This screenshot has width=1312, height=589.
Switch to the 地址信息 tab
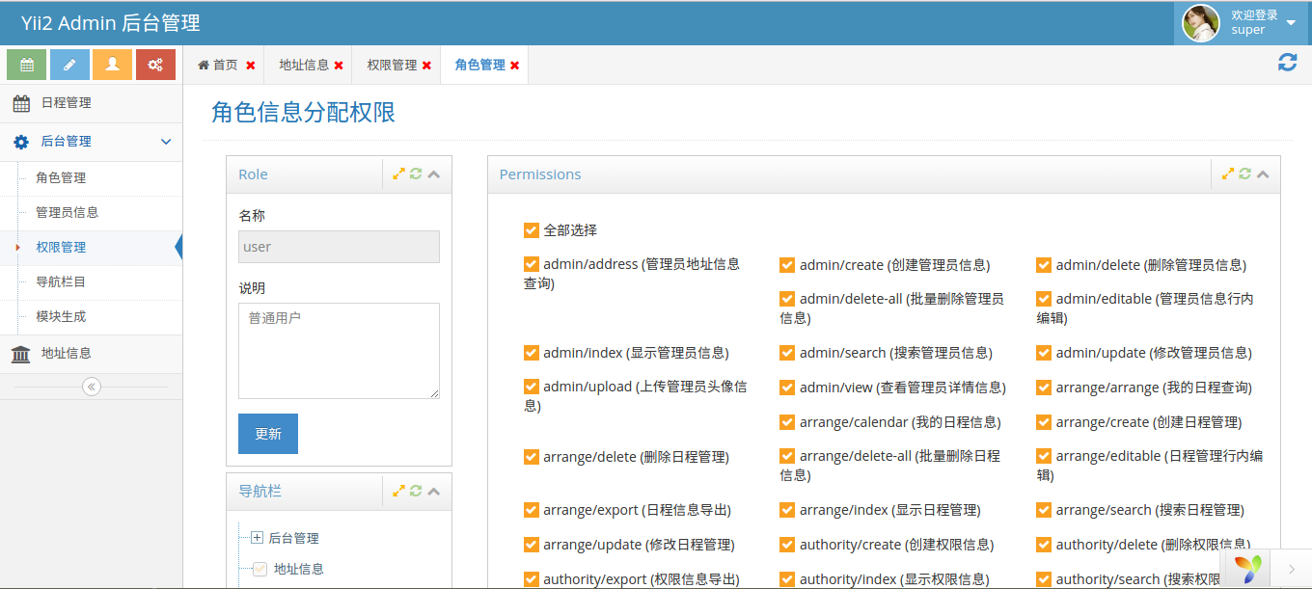point(304,65)
